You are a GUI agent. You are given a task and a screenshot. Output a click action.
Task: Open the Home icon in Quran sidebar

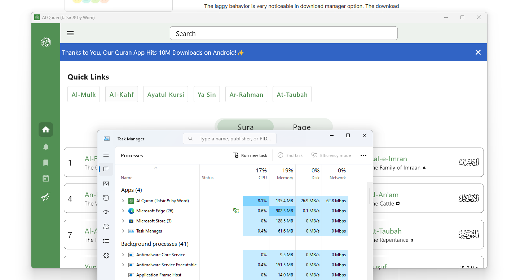click(x=46, y=130)
